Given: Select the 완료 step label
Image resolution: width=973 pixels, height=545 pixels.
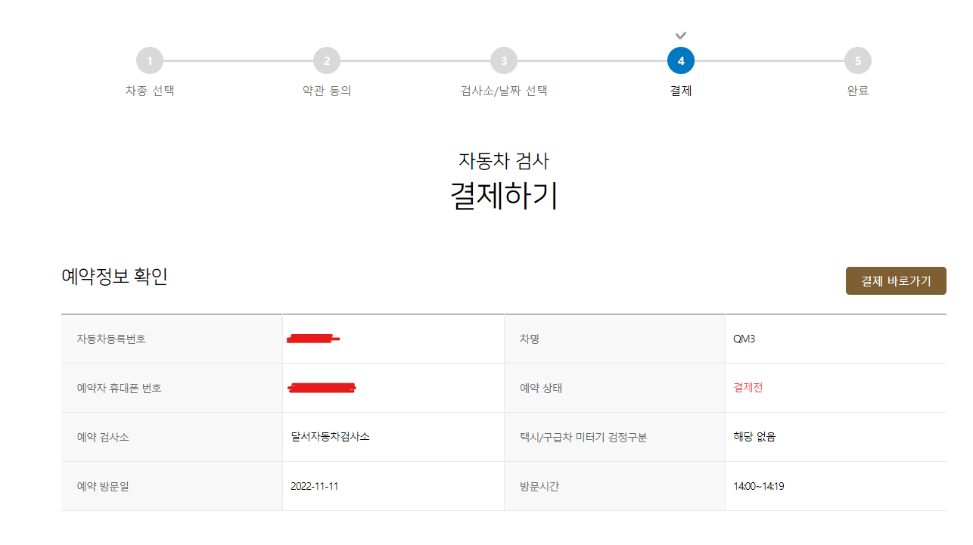Looking at the screenshot, I should pos(857,90).
